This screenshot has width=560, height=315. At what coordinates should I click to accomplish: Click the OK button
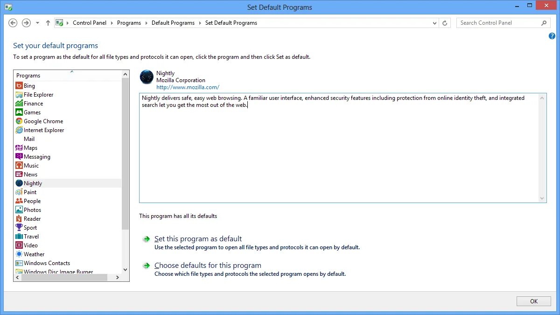pos(534,301)
